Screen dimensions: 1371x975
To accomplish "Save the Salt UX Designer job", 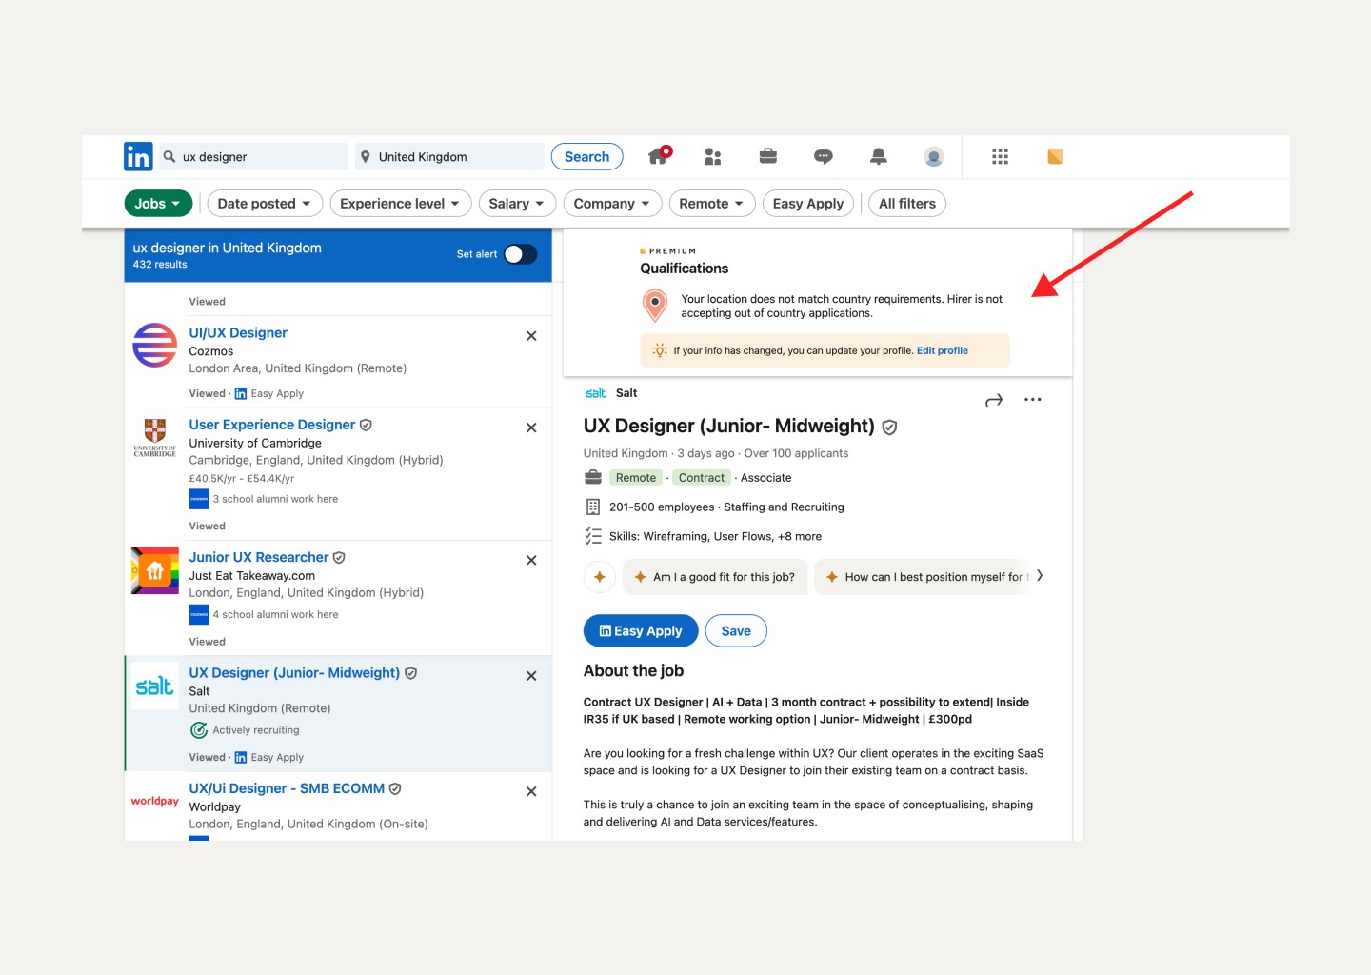I will [736, 631].
